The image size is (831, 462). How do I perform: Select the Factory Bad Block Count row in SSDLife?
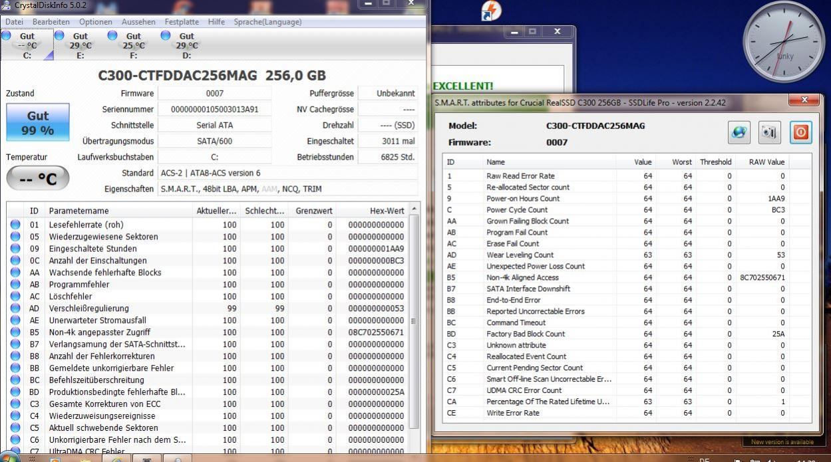[627, 334]
